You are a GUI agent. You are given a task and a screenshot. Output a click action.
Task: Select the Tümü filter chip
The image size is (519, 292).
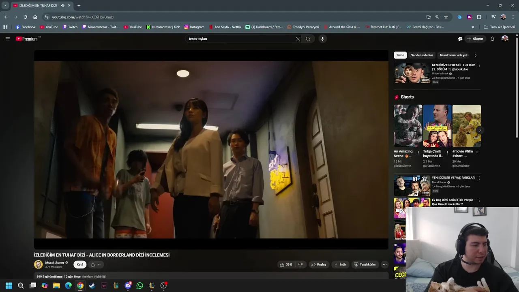(400, 55)
